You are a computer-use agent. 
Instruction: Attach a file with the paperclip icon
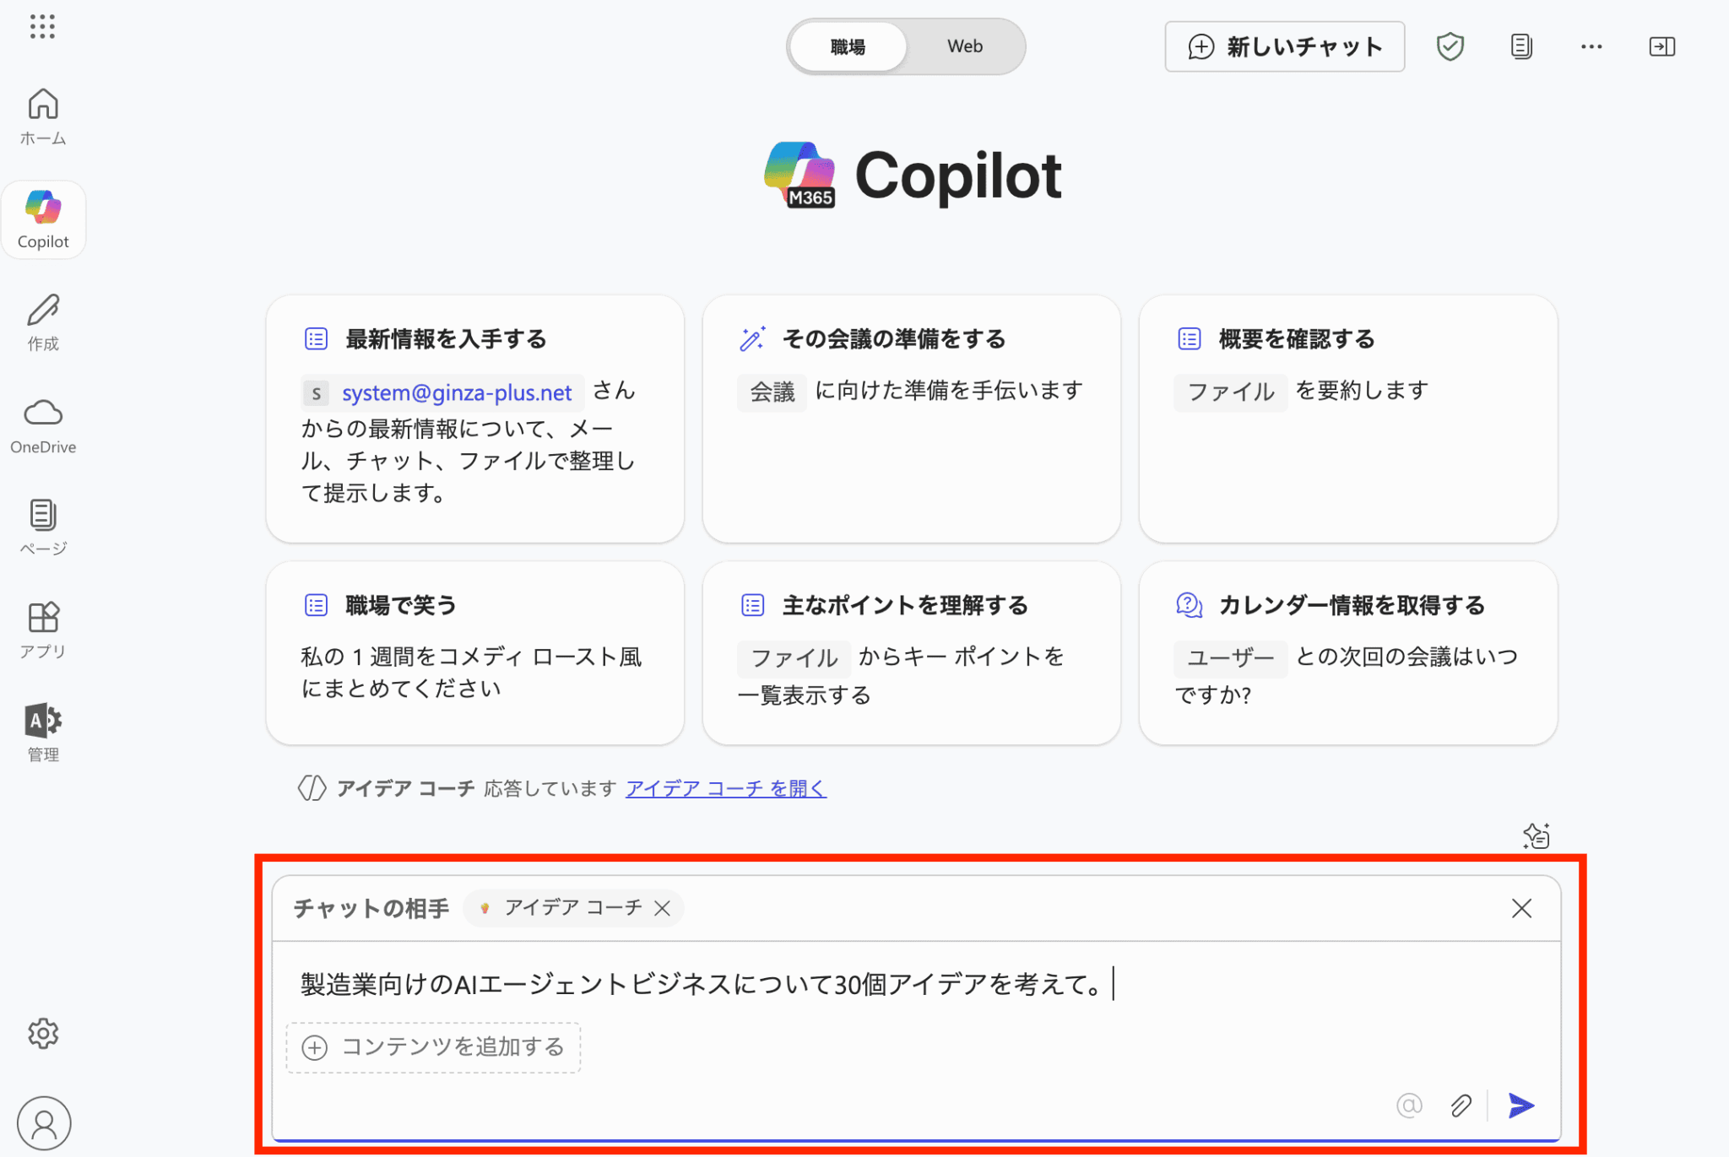[1461, 1105]
